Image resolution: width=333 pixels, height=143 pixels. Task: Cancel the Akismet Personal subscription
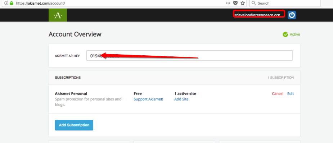click(x=278, y=94)
